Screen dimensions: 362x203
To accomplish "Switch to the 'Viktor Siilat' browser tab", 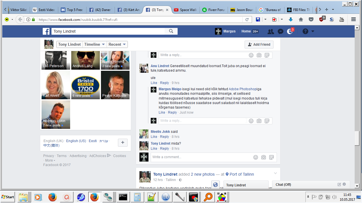I will click(x=19, y=10).
